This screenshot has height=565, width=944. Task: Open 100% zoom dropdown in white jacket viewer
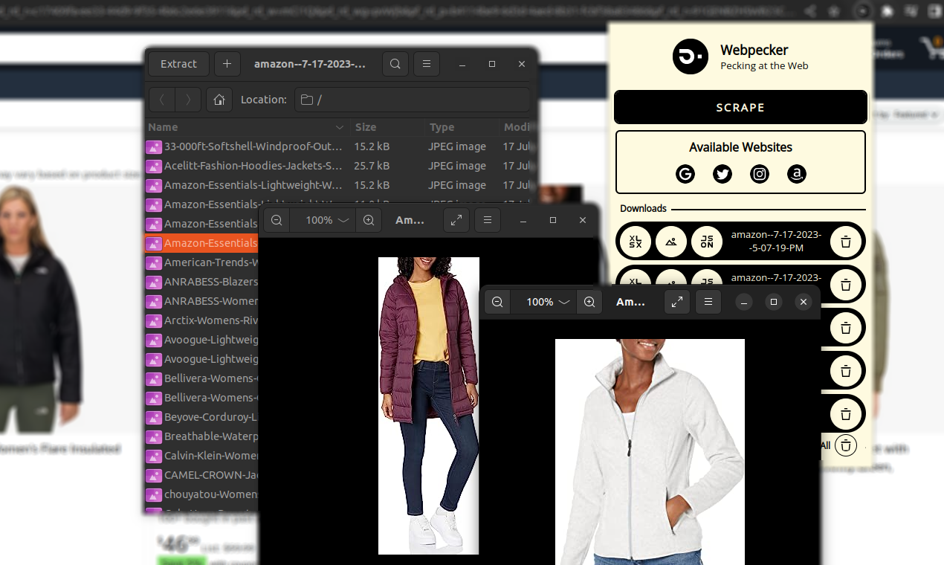[x=549, y=302]
